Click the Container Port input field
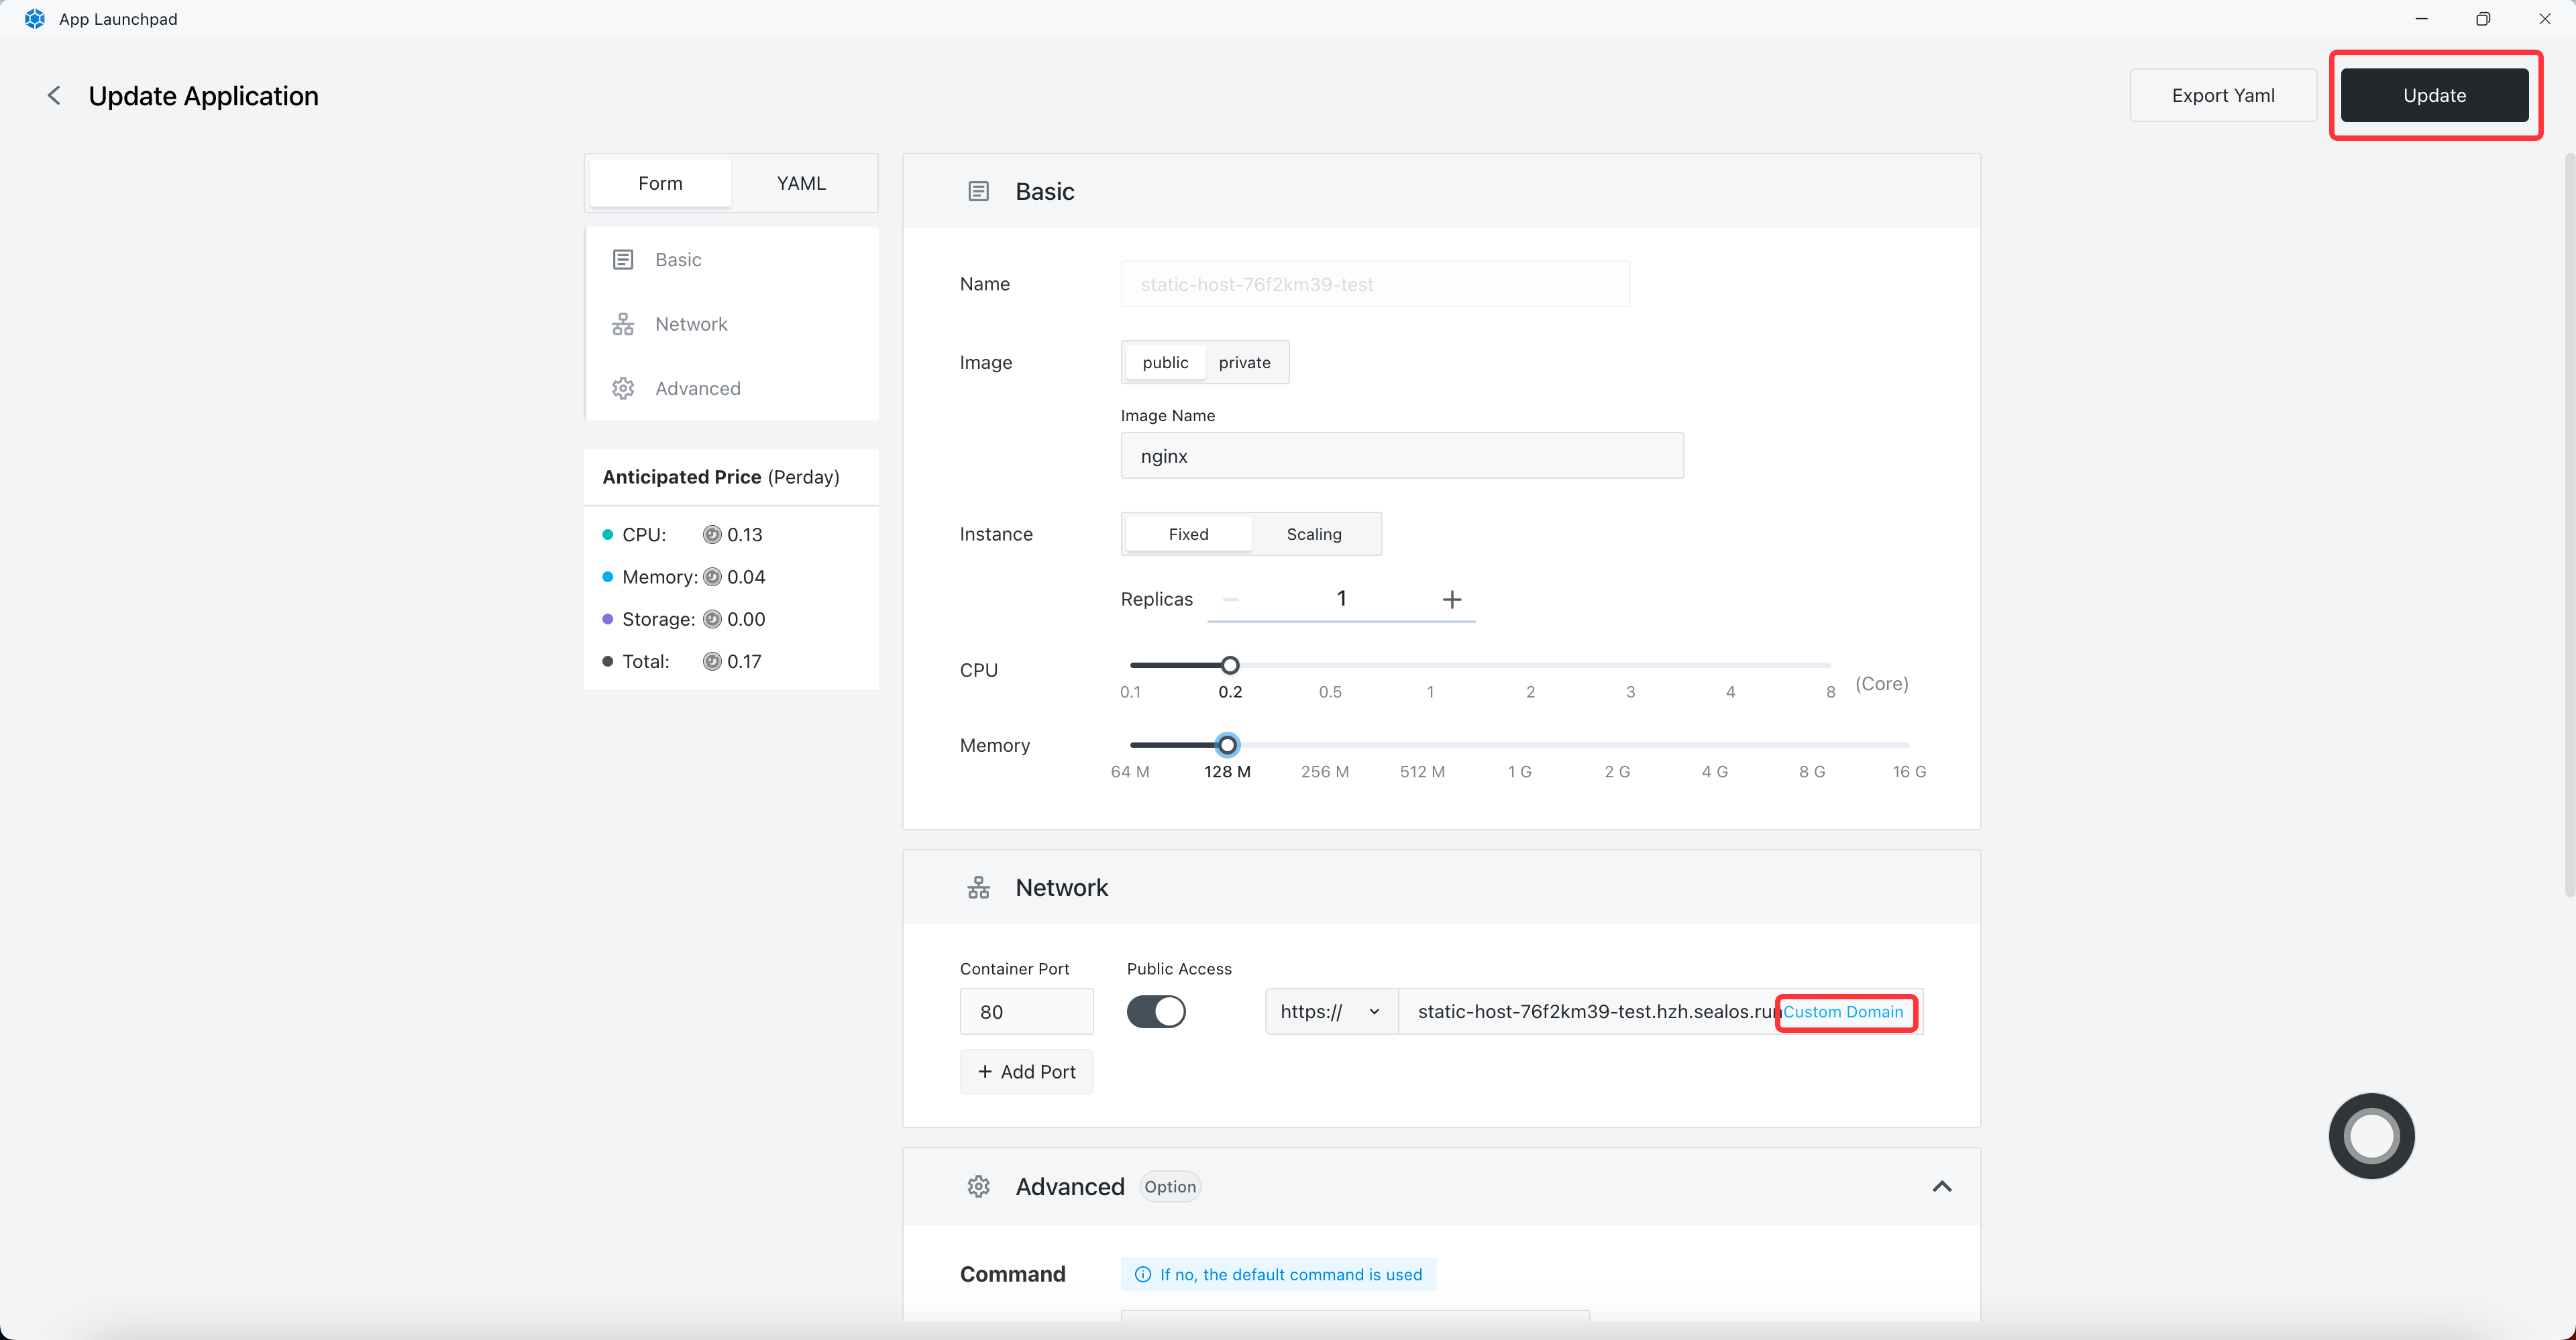 [1026, 1011]
